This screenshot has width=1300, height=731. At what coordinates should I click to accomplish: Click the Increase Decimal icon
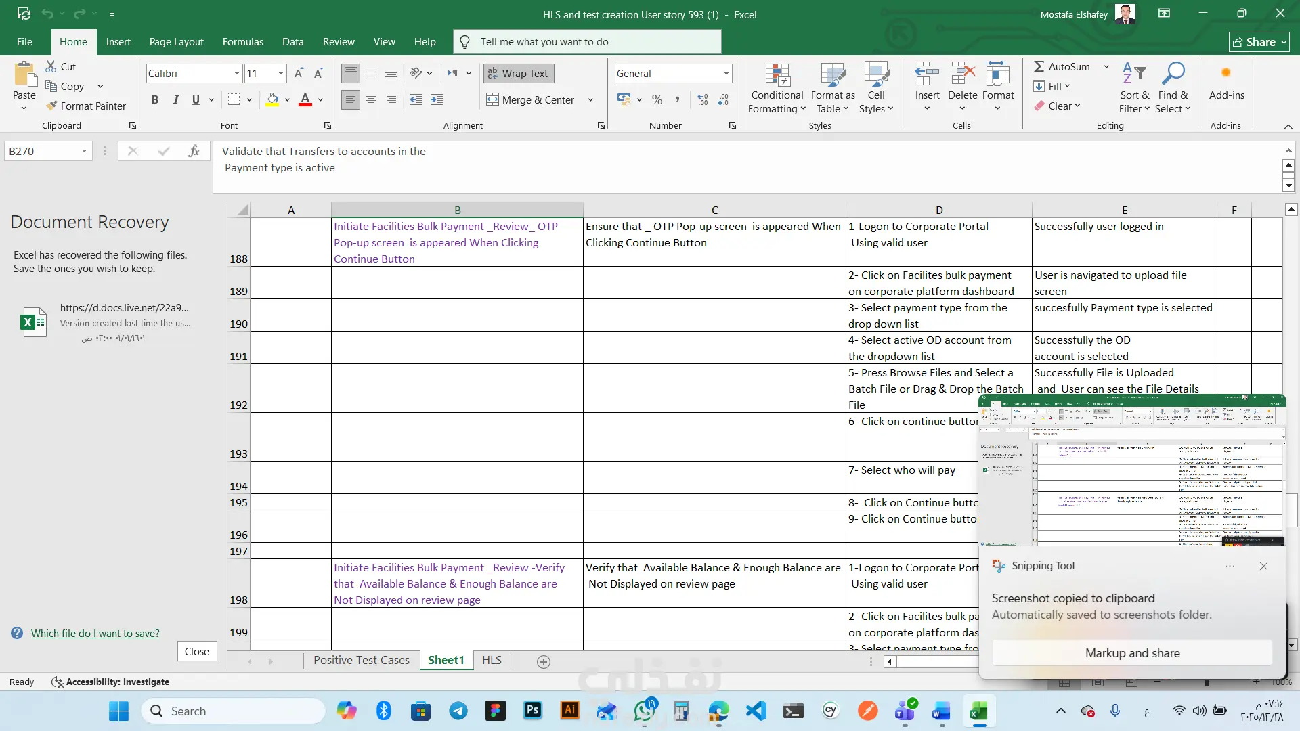click(x=703, y=99)
